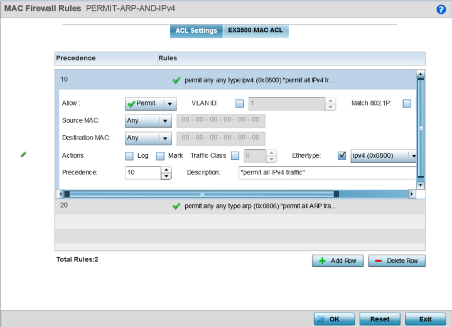452x327 pixels.
Task: Expand the Source MAC dropdown
Action: pyautogui.click(x=148, y=121)
